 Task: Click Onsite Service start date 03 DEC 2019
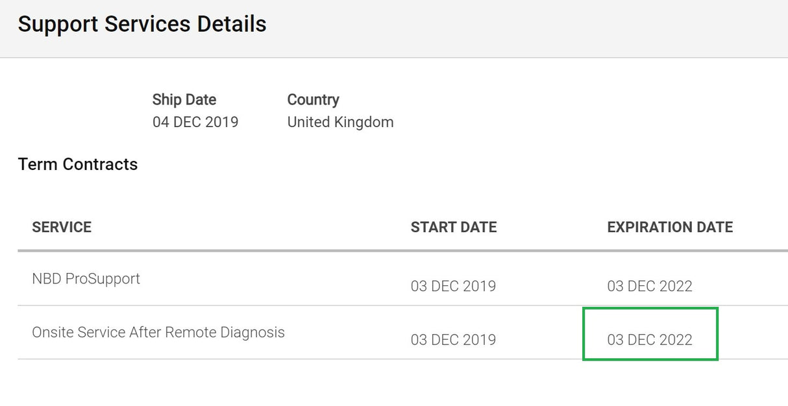point(453,340)
